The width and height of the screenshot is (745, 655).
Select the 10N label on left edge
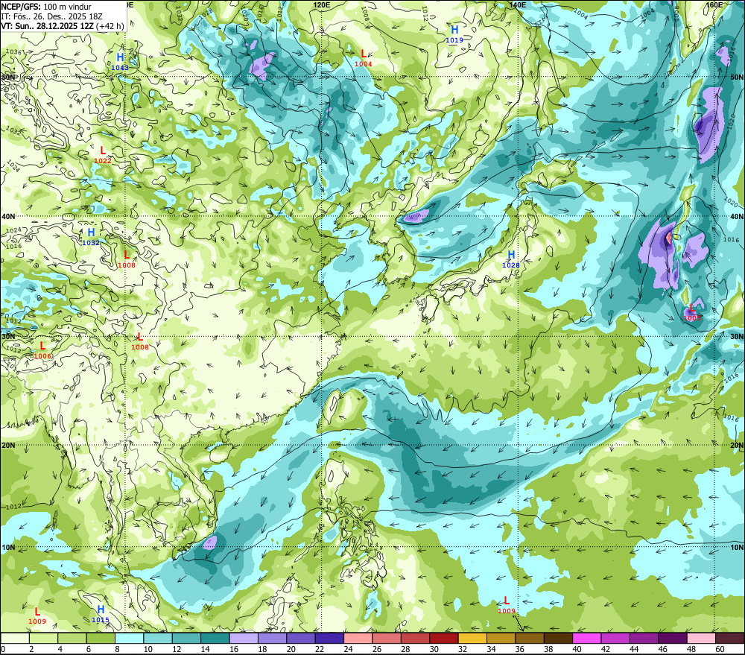click(x=8, y=548)
